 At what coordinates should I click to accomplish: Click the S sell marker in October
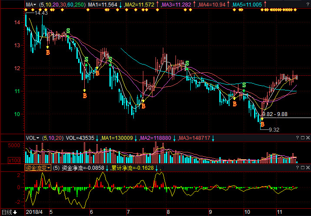click(244, 85)
